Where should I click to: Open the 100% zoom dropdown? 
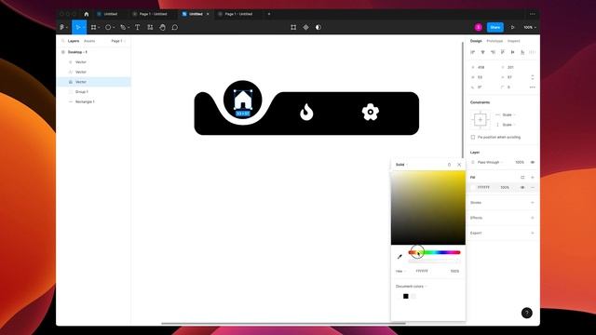pyautogui.click(x=530, y=27)
